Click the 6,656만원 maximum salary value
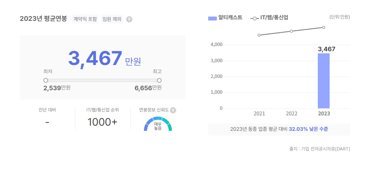 pos(148,88)
